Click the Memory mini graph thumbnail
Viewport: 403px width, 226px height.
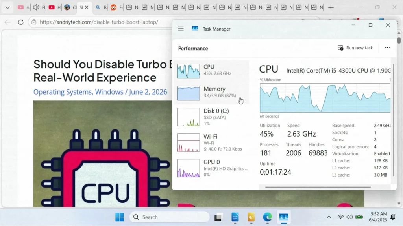pos(189,93)
